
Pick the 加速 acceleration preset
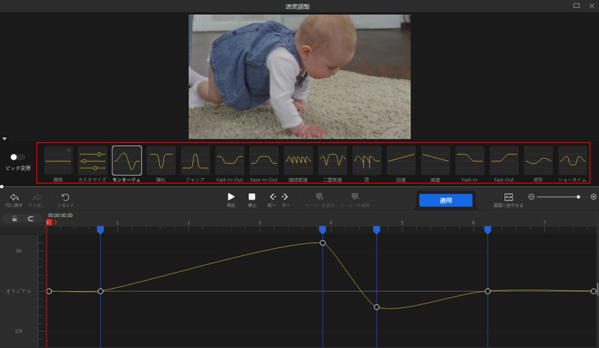pyautogui.click(x=401, y=161)
